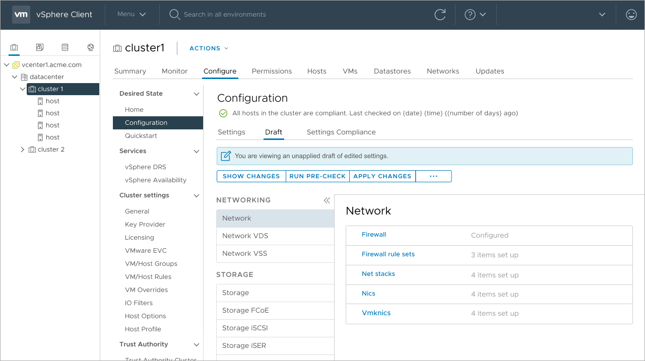Open the help dropdown arrow

(x=483, y=15)
